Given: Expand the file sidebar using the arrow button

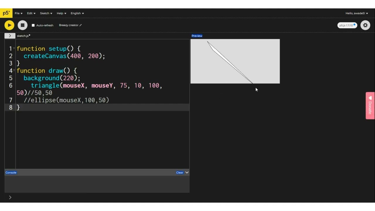Looking at the screenshot, I should [x=10, y=36].
